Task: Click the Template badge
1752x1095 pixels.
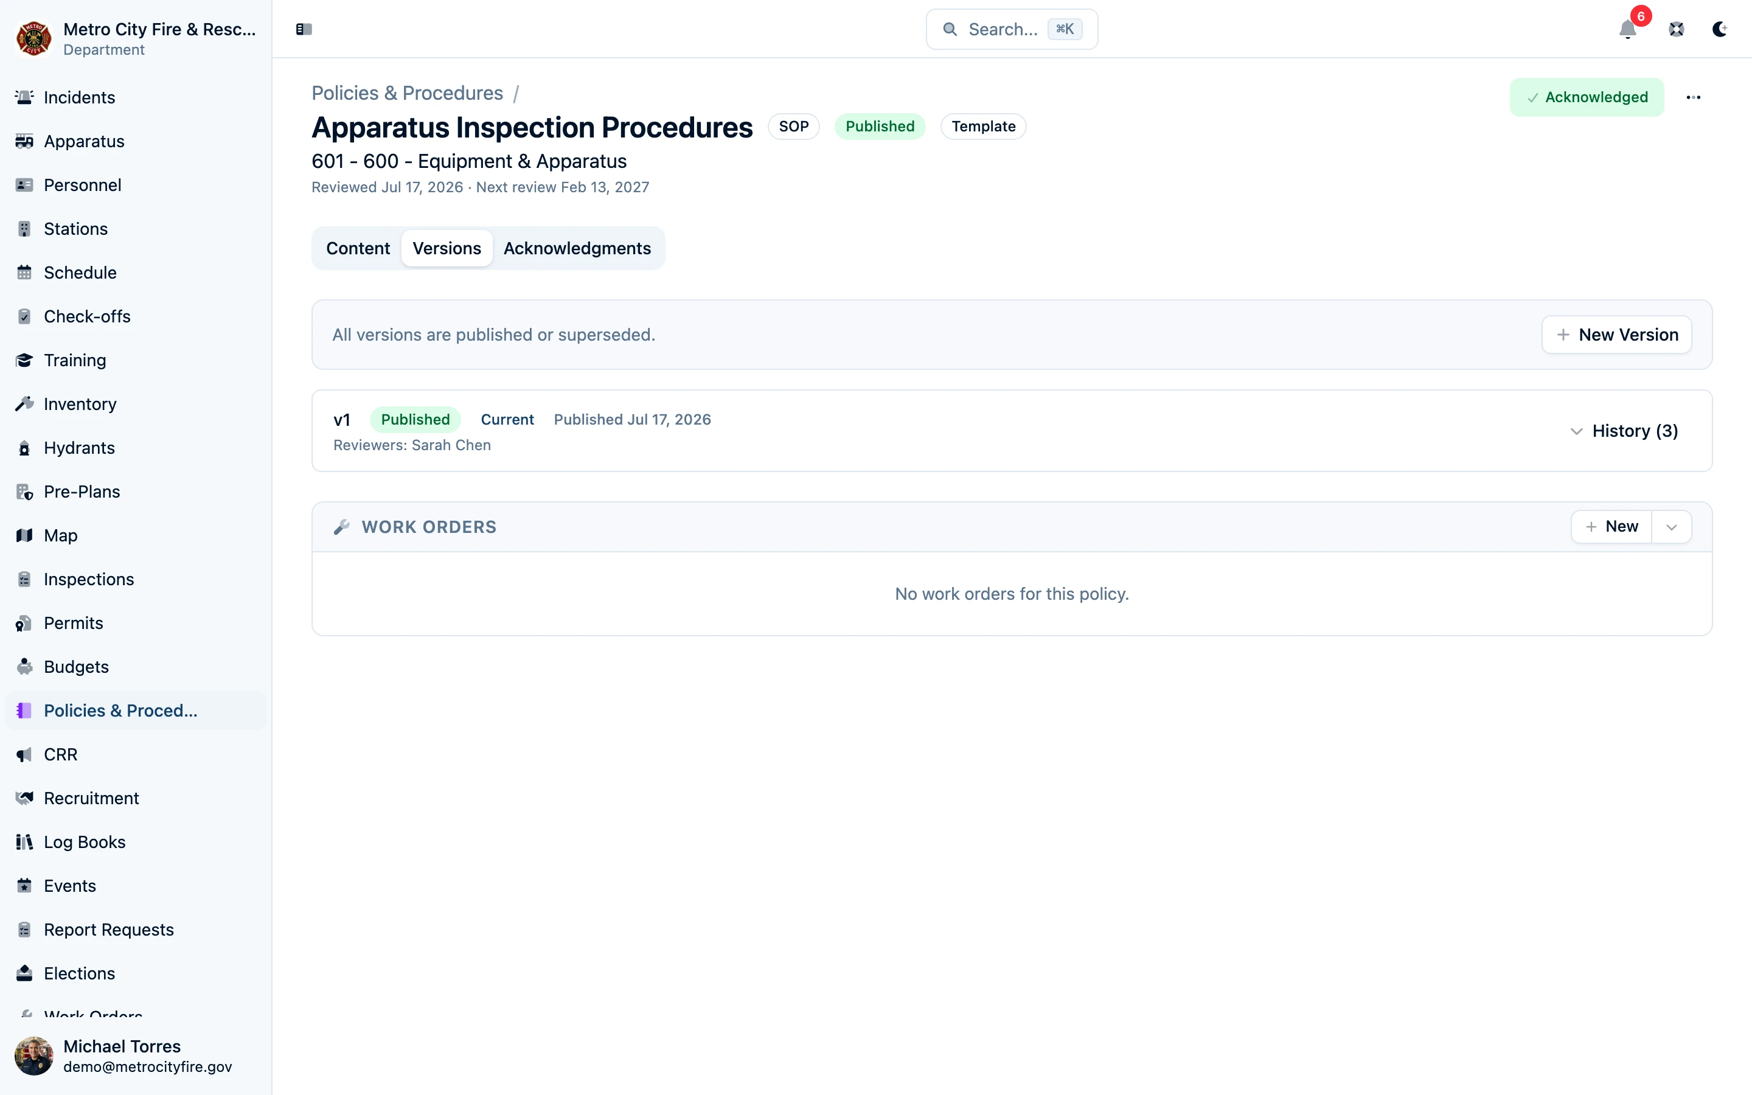Action: coord(983,127)
